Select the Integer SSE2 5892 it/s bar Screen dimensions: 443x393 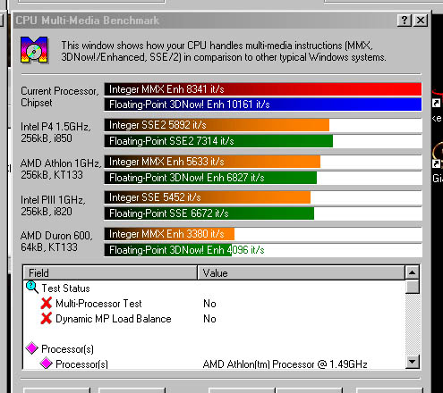tap(217, 125)
